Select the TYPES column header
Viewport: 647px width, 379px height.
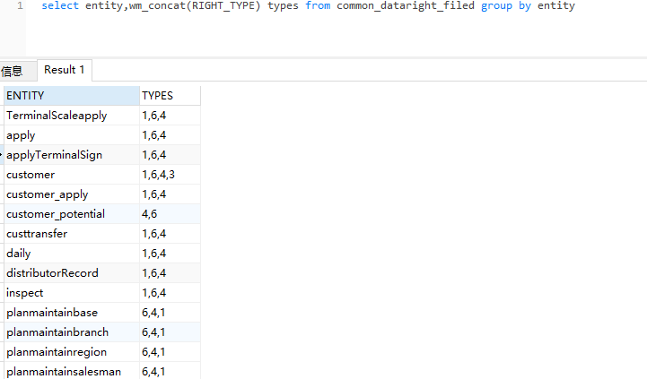[x=170, y=96]
